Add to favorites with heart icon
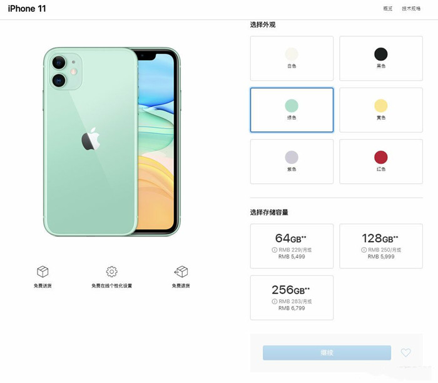The height and width of the screenshot is (383, 438). pyautogui.click(x=405, y=352)
